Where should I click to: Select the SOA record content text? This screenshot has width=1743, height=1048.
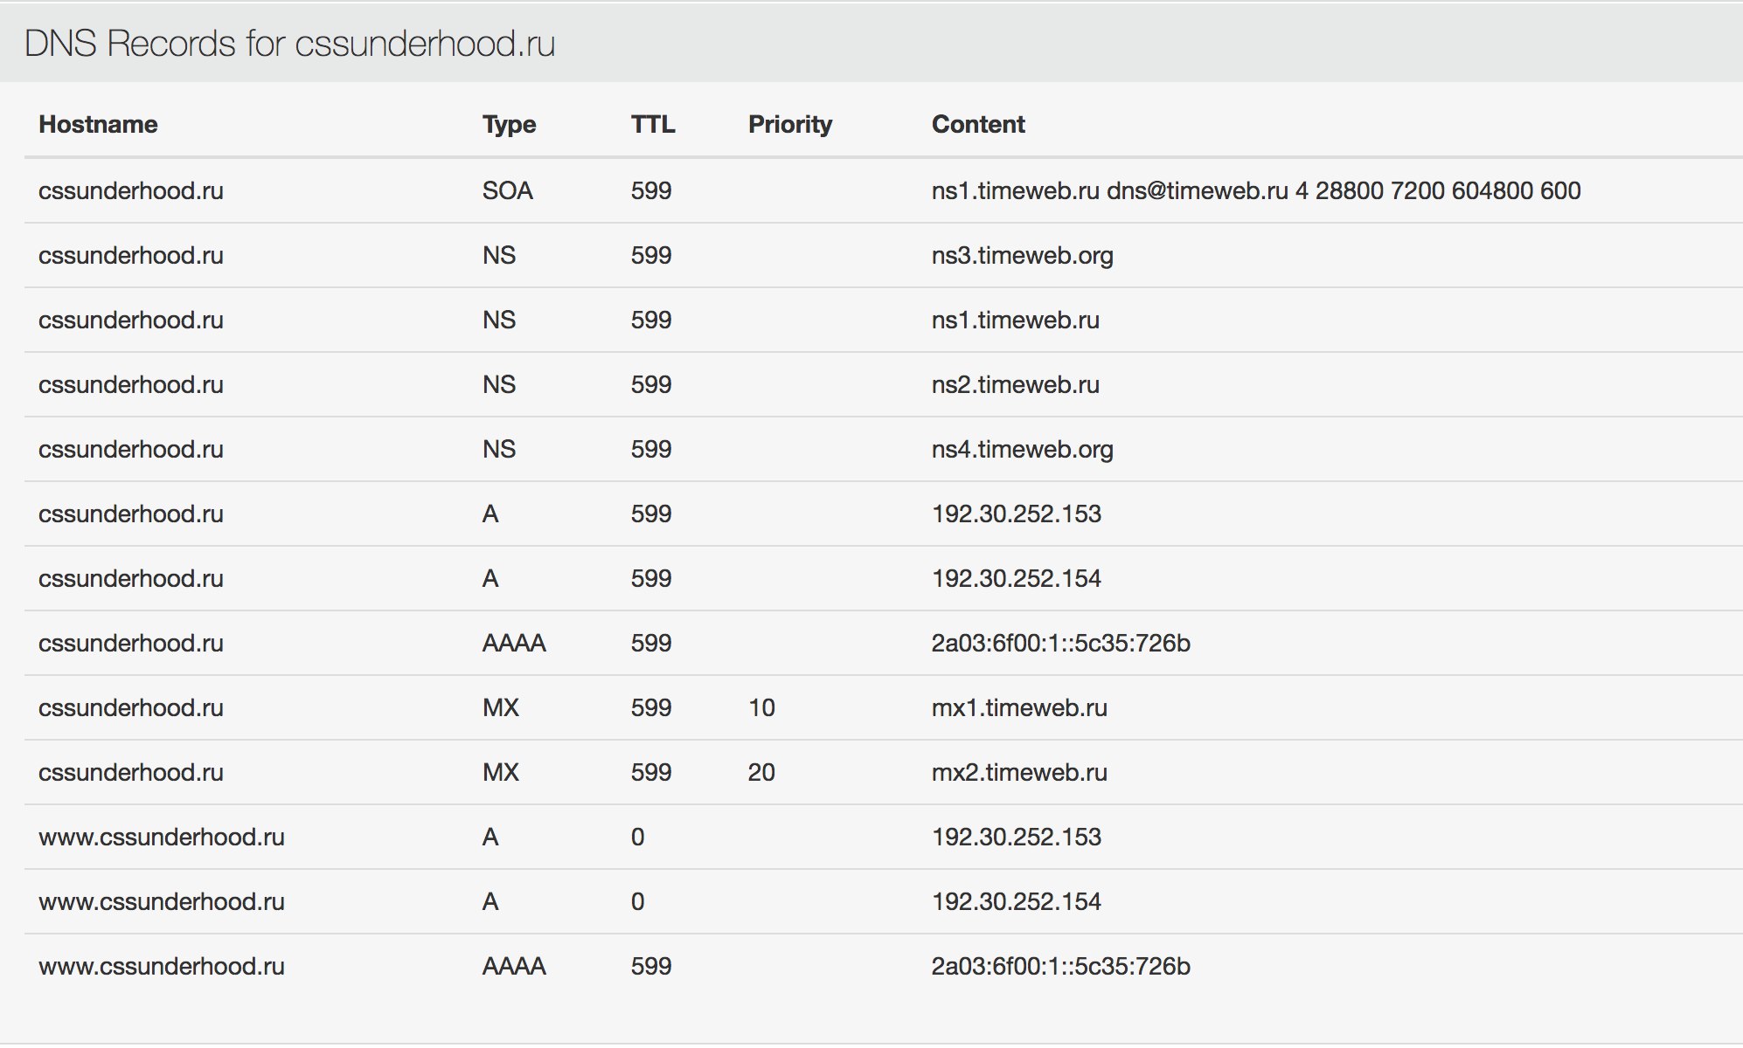(x=1256, y=190)
